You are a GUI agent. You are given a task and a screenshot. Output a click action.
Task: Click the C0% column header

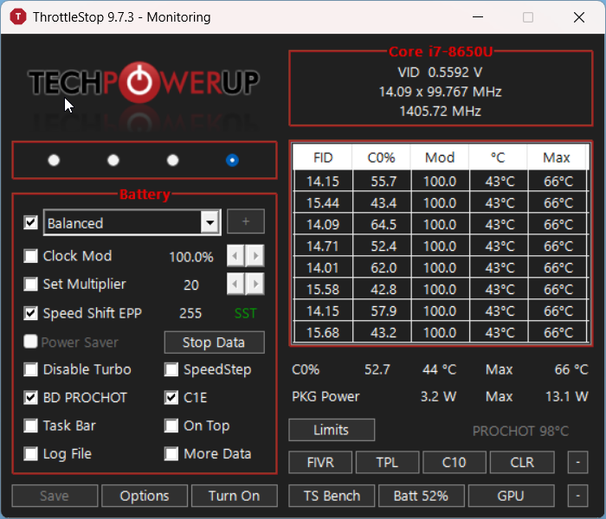pos(382,157)
